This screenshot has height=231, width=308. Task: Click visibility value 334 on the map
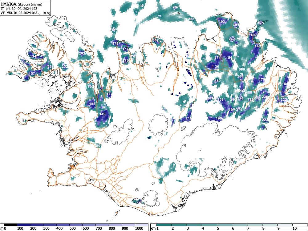[x=24, y=62]
